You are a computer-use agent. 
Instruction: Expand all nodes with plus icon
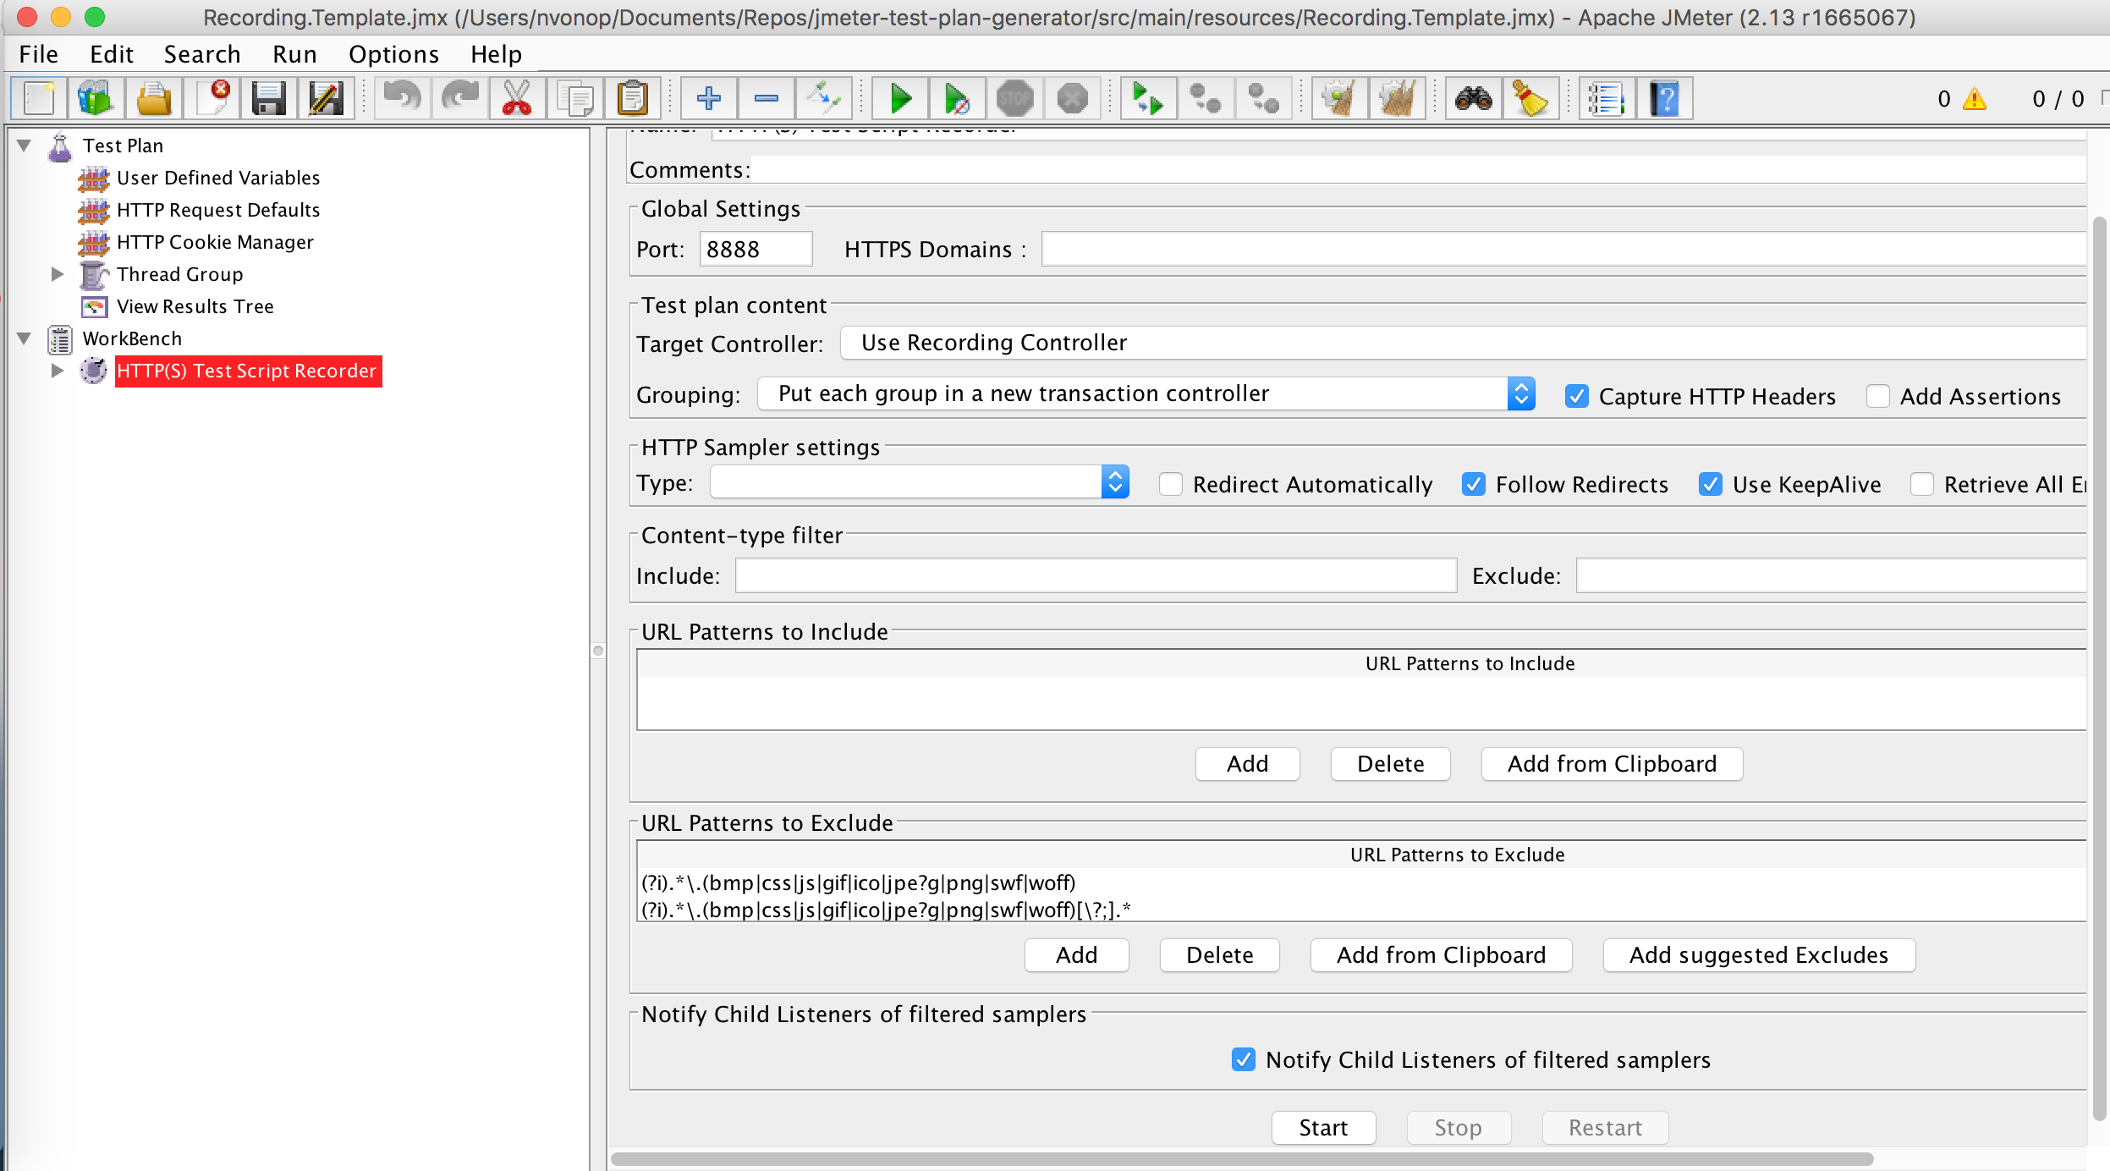click(709, 99)
